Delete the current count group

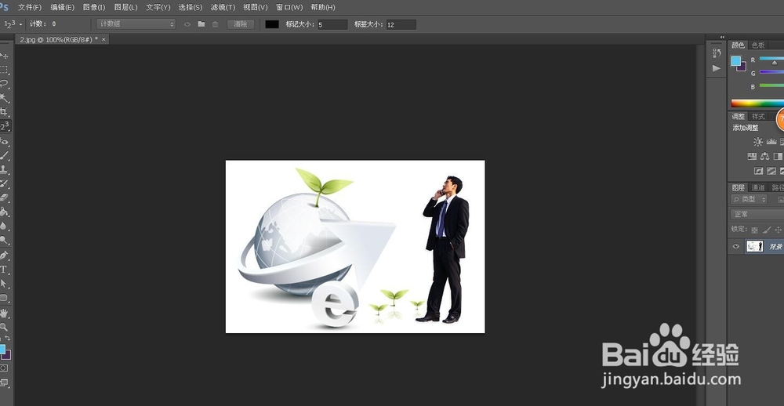(215, 24)
